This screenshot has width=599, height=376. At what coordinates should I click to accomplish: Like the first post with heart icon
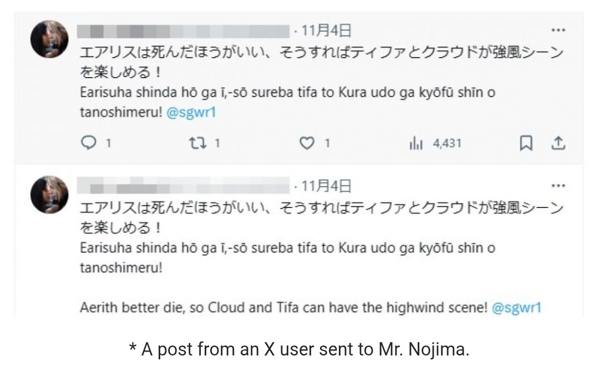tap(307, 143)
